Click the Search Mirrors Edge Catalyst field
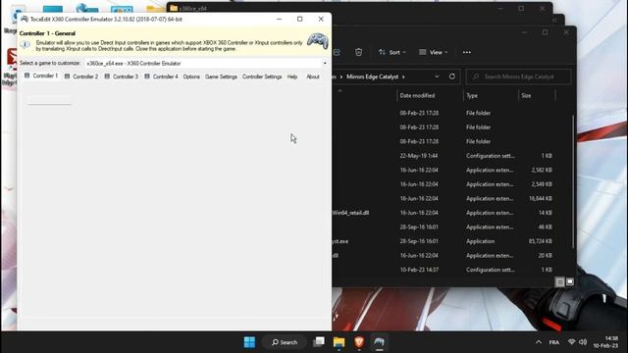The width and height of the screenshot is (628, 353). click(519, 76)
